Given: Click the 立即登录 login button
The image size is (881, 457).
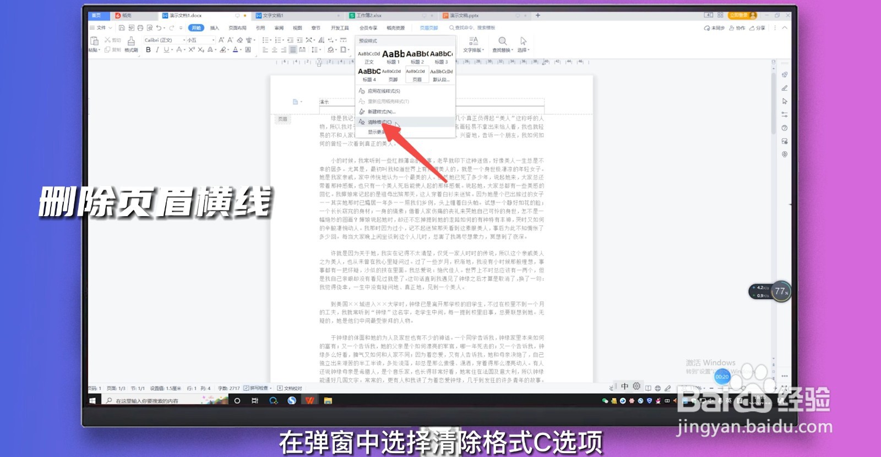Looking at the screenshot, I should (742, 15).
